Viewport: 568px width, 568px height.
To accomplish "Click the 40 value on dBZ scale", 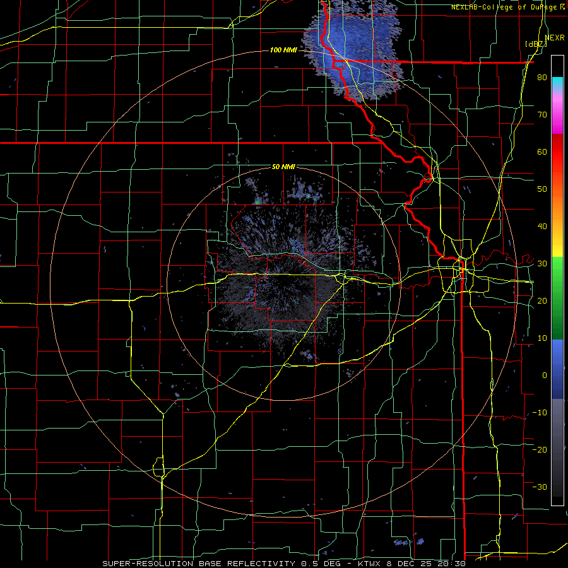I will point(542,227).
